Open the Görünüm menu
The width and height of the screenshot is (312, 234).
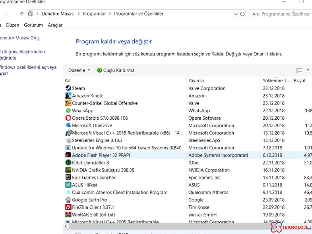pos(33,25)
